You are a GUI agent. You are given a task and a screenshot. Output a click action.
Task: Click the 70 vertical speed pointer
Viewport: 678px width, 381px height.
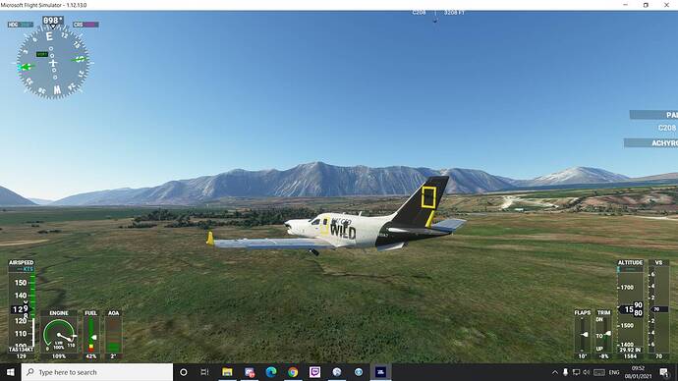[659, 309]
